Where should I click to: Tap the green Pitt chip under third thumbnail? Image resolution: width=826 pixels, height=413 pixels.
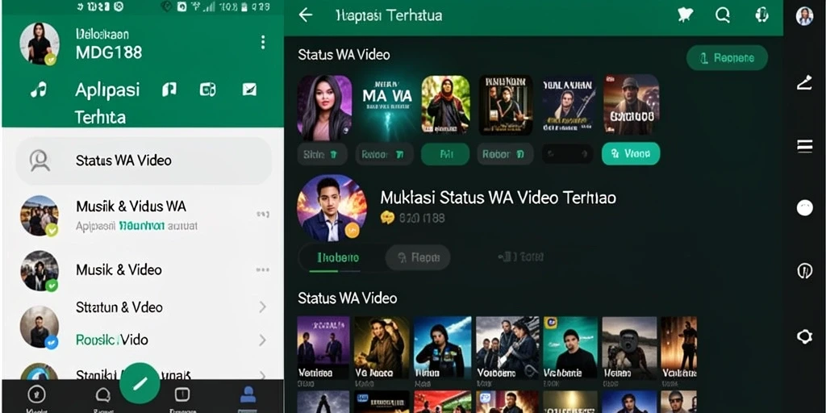445,154
